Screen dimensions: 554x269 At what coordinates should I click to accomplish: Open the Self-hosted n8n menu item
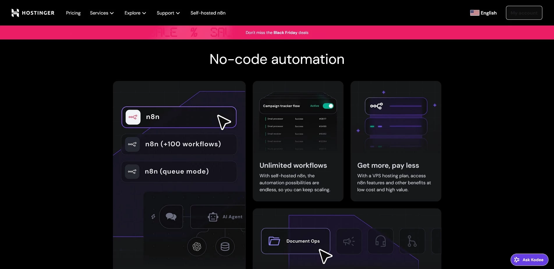208,13
